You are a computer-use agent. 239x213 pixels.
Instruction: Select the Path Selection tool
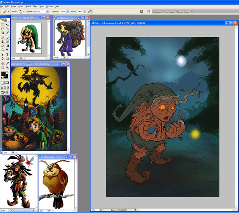3,55
